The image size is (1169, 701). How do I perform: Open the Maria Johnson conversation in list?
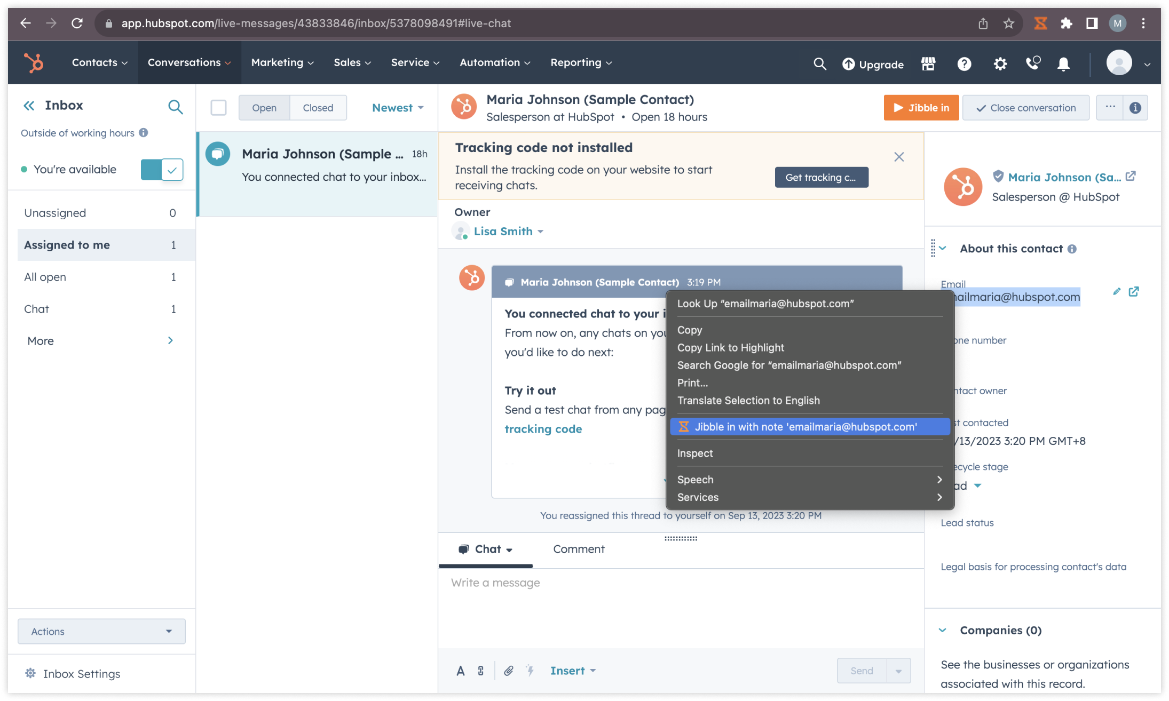click(x=318, y=174)
